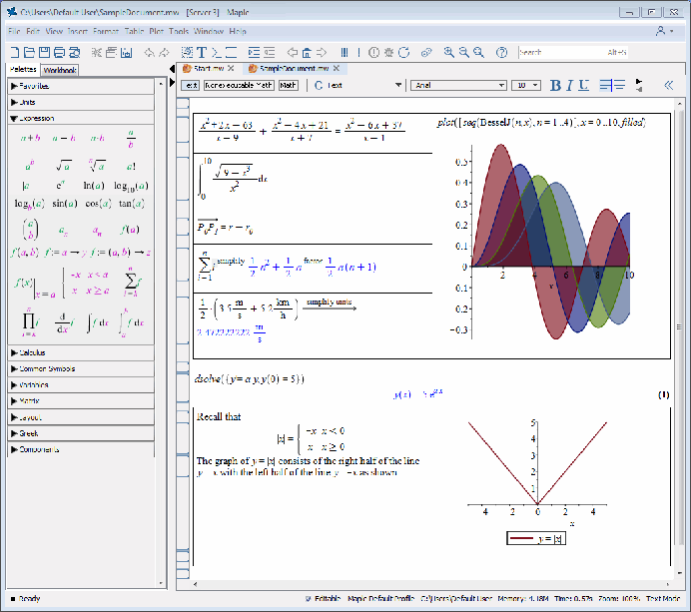The height and width of the screenshot is (612, 691).
Task: Click the summation symbol in Expression palette
Action: pyautogui.click(x=130, y=282)
